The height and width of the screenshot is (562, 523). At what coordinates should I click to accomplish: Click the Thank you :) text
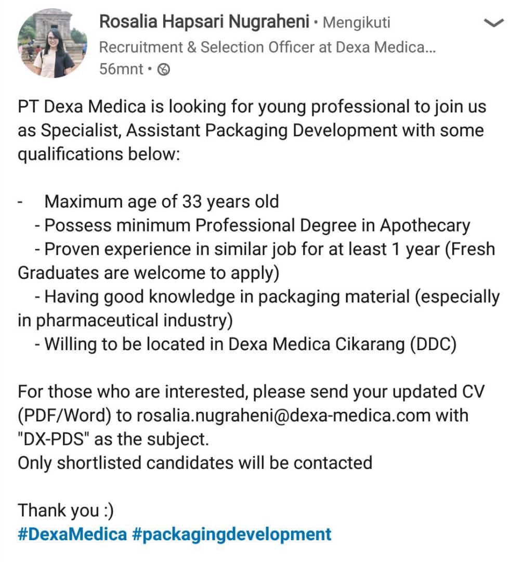click(x=66, y=510)
